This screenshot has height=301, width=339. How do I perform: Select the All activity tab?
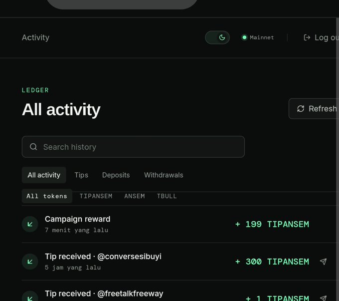pos(44,175)
